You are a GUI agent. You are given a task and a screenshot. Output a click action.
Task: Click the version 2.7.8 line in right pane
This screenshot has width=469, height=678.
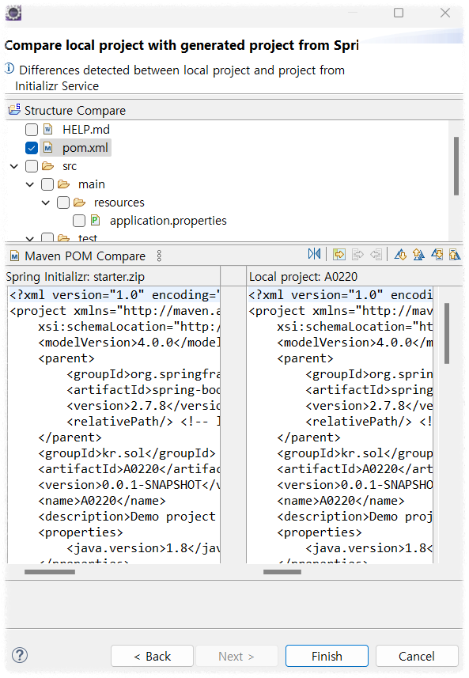point(369,406)
